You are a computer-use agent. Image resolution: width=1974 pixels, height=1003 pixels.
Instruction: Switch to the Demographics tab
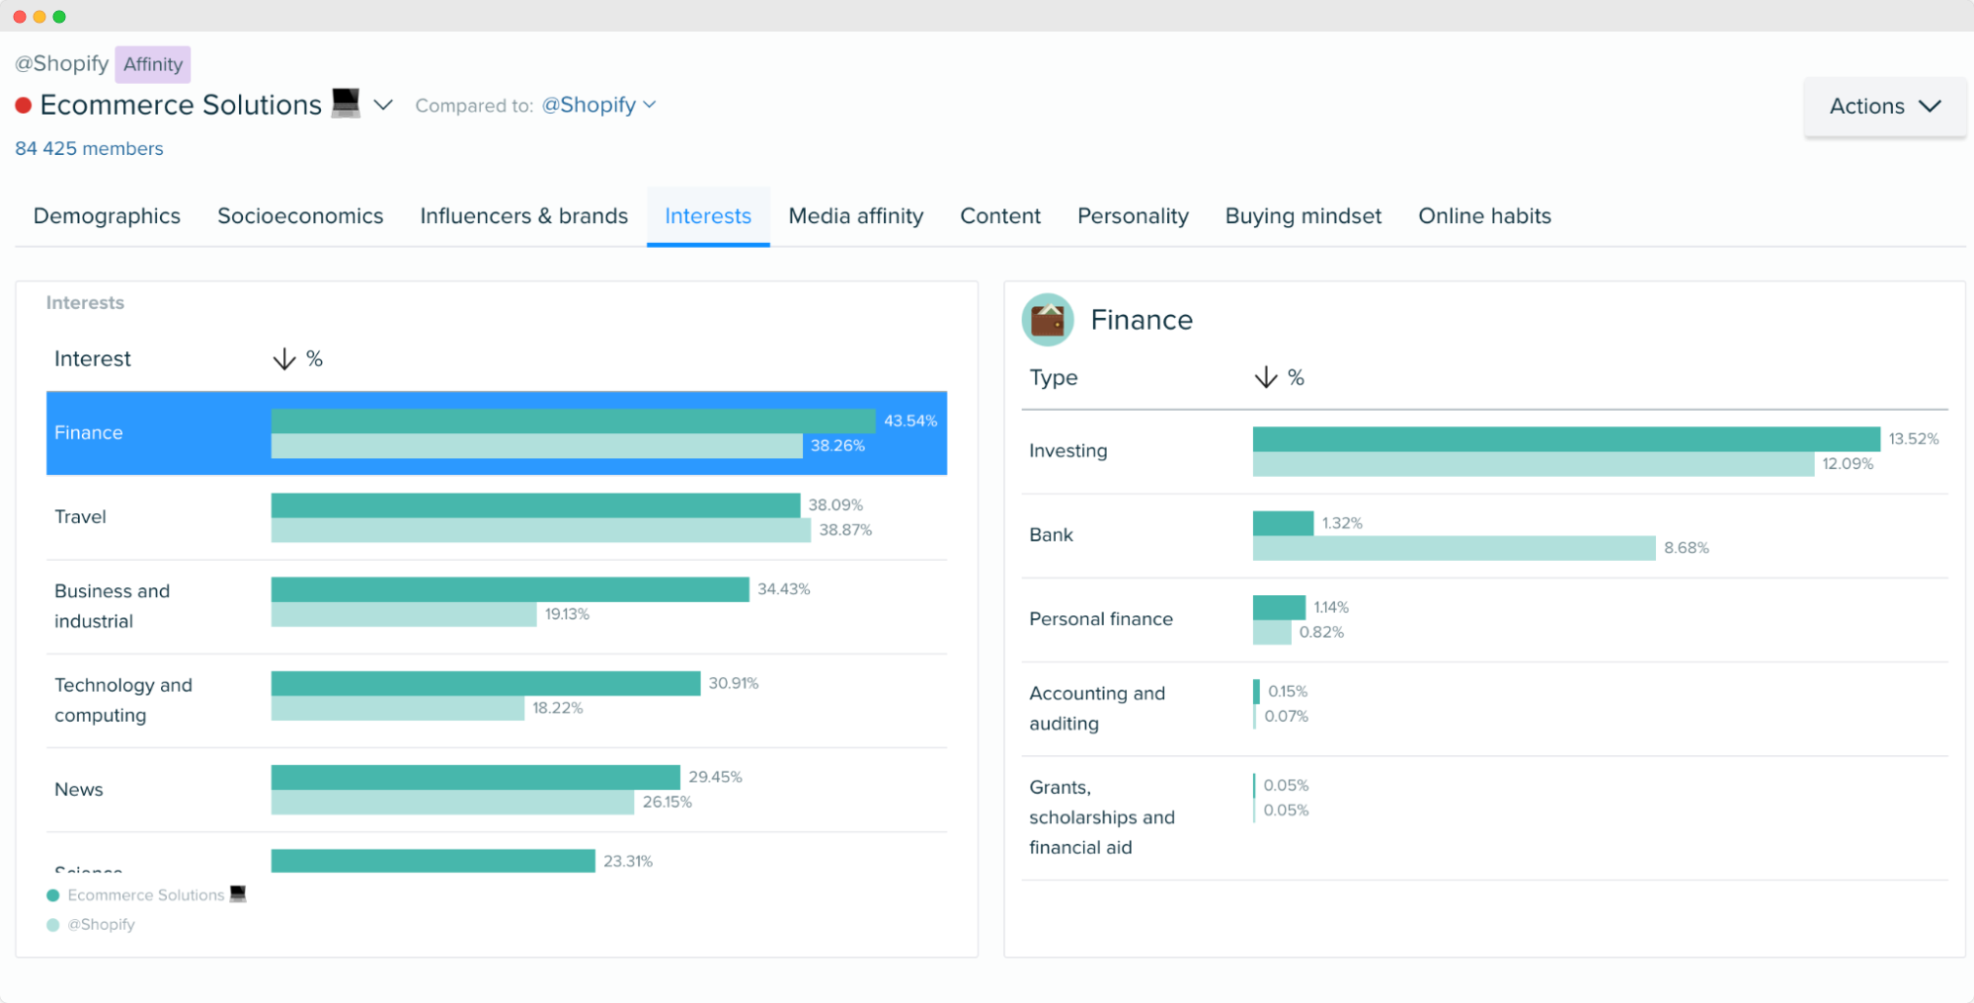tap(107, 216)
